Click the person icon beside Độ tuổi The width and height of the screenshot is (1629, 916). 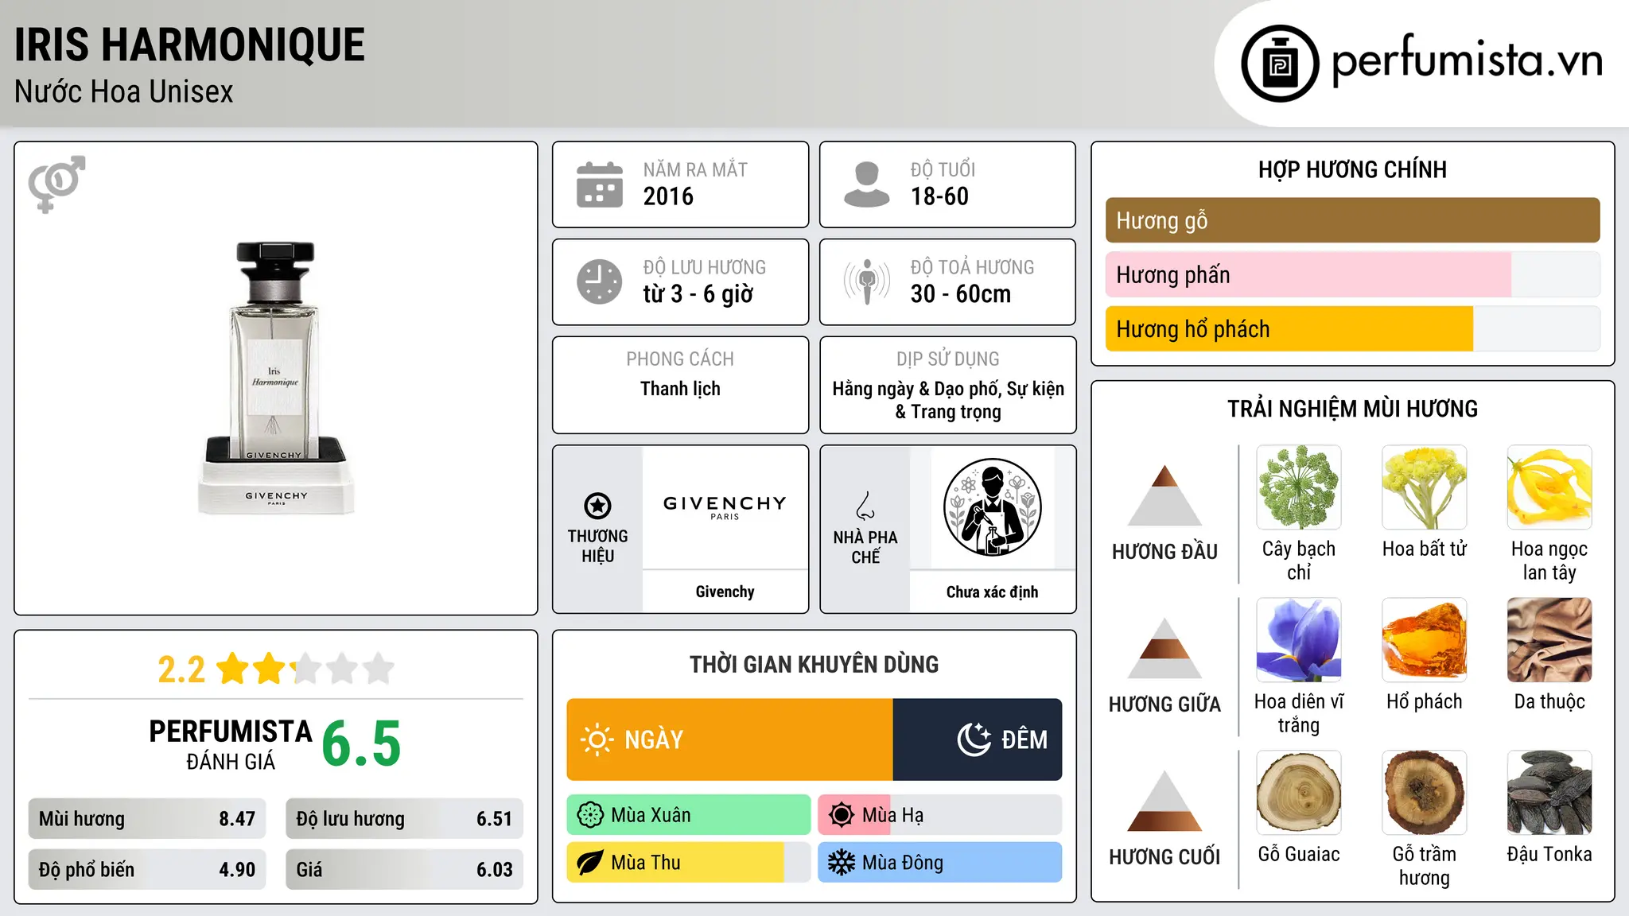coord(866,184)
